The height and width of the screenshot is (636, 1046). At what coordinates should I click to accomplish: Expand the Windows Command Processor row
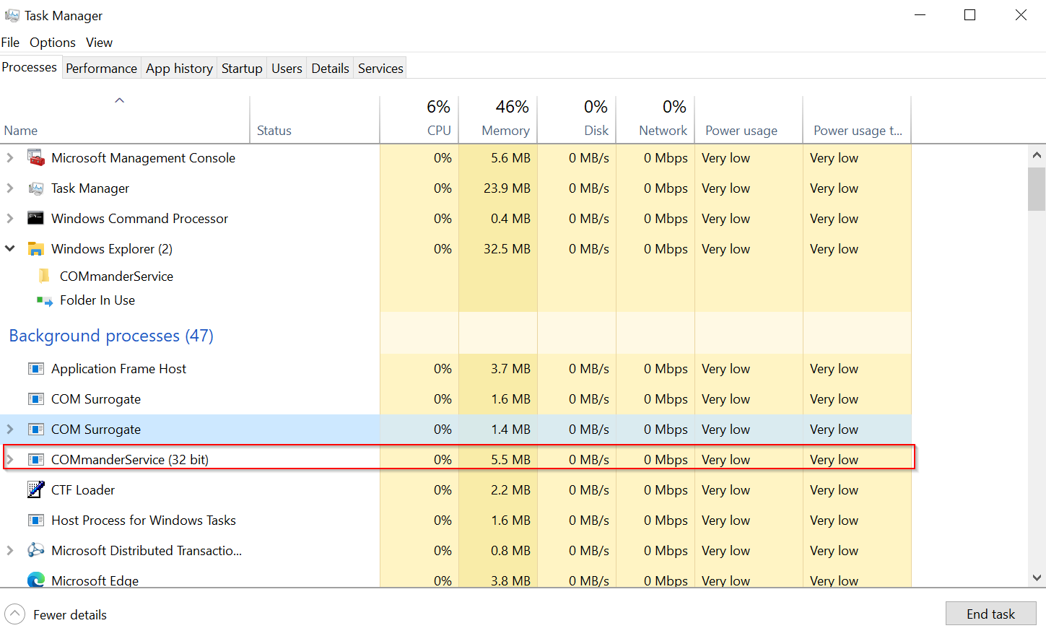[x=10, y=218]
